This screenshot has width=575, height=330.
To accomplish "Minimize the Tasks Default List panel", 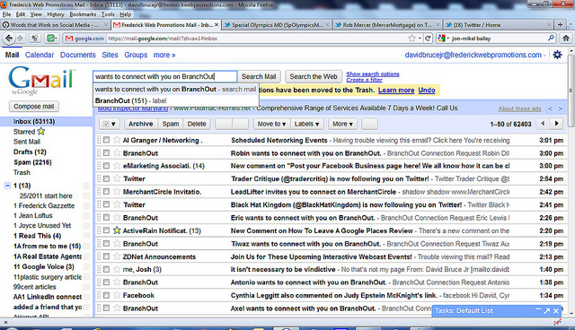I will click(538, 310).
